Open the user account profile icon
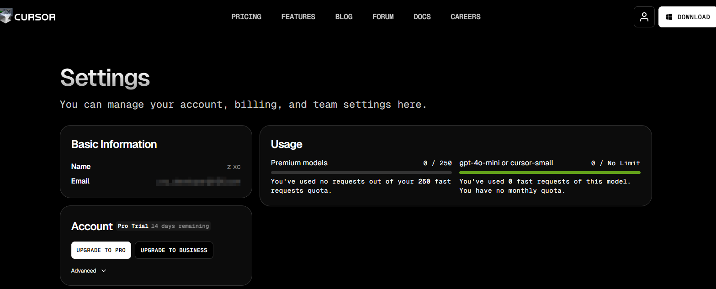 point(644,17)
